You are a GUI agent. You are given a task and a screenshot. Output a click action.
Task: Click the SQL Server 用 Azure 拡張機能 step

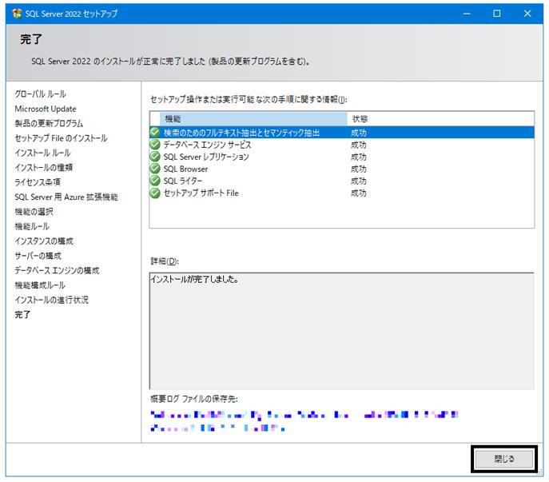pos(66,197)
